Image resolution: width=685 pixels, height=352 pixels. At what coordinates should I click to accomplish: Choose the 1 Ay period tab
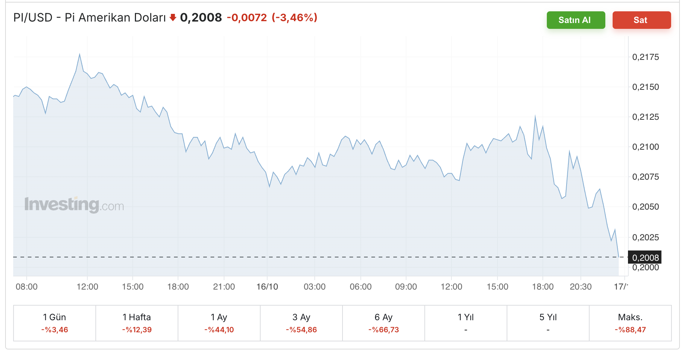(x=219, y=323)
